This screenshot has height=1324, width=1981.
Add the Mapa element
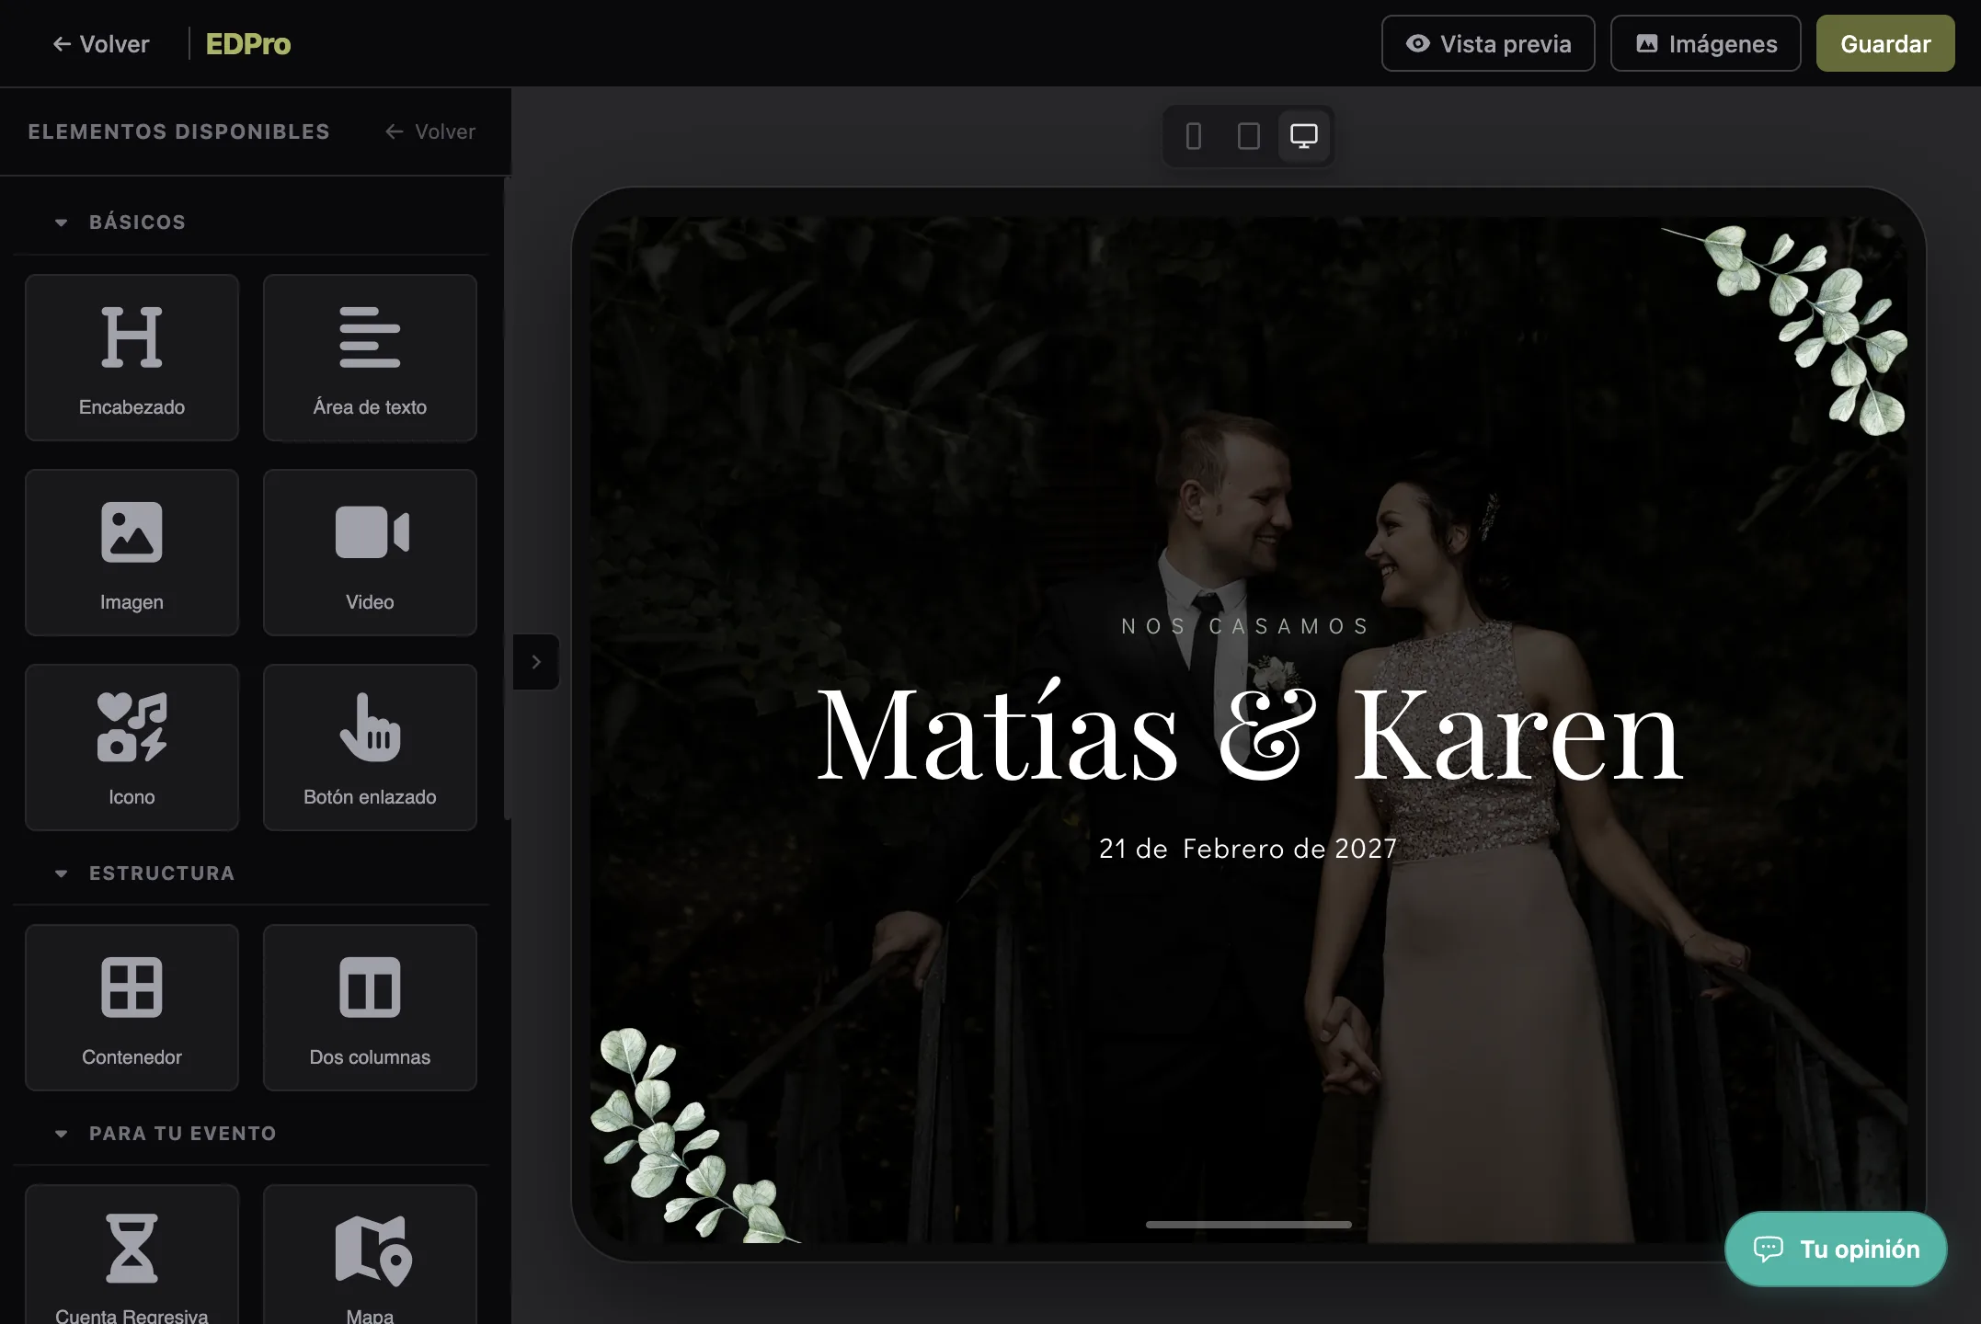pos(370,1255)
